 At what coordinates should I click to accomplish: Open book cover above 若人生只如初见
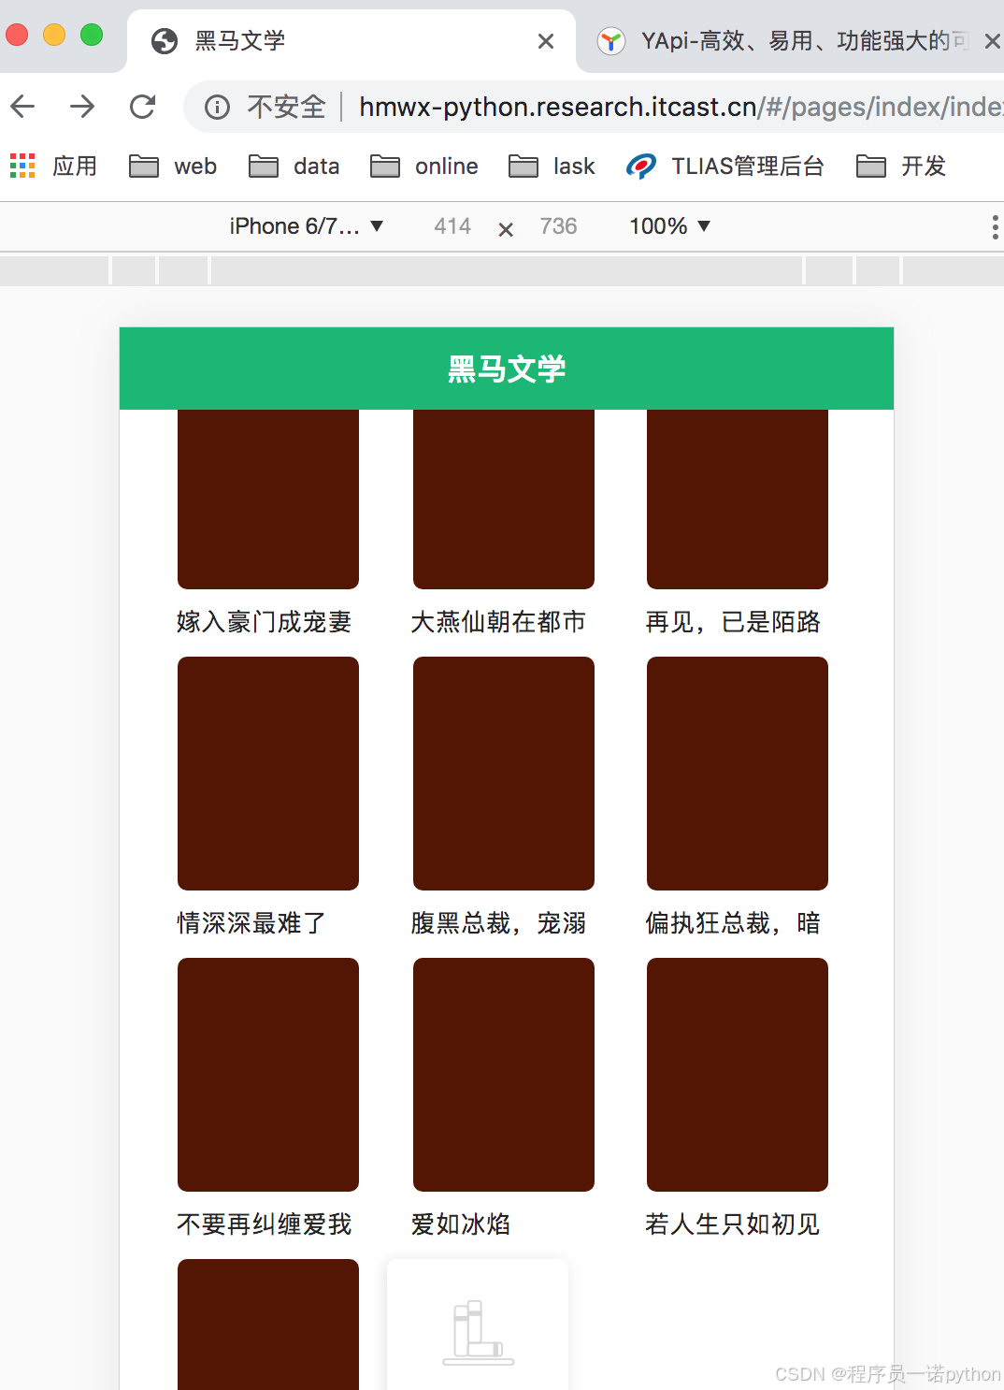click(738, 1075)
